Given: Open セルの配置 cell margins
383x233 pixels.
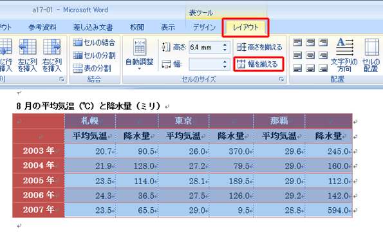Looking at the screenshot, I should pos(371,55).
